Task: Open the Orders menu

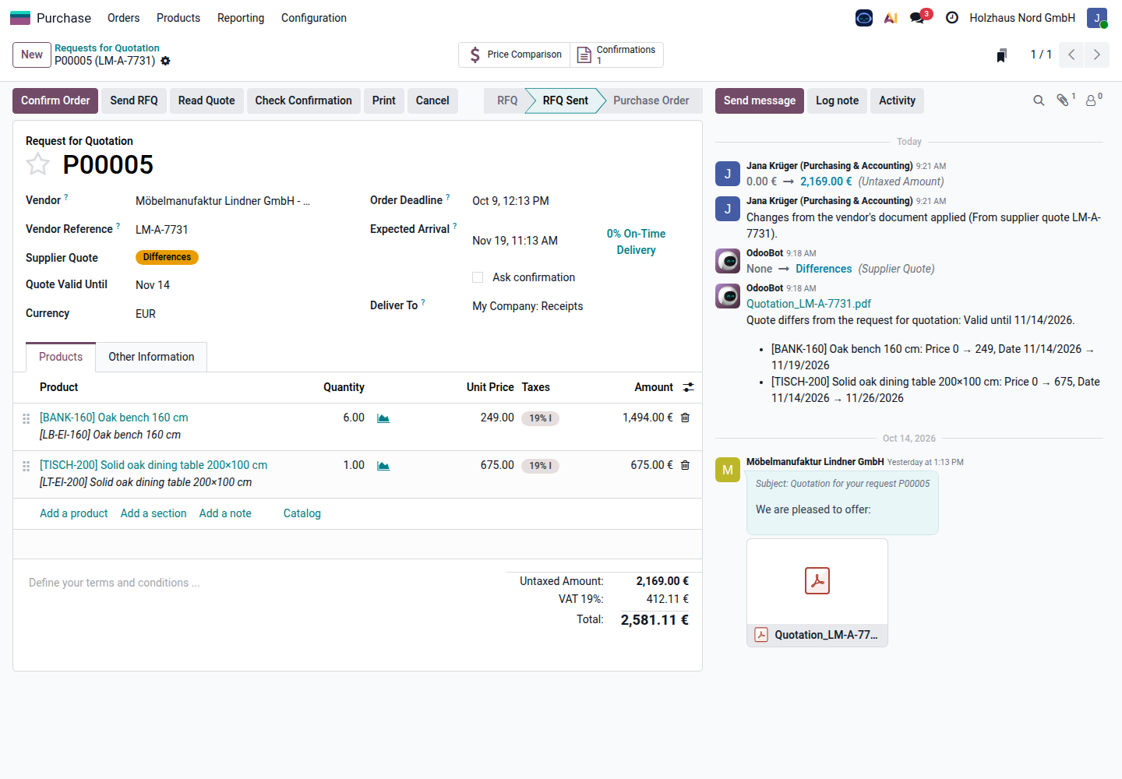Action: [x=123, y=18]
